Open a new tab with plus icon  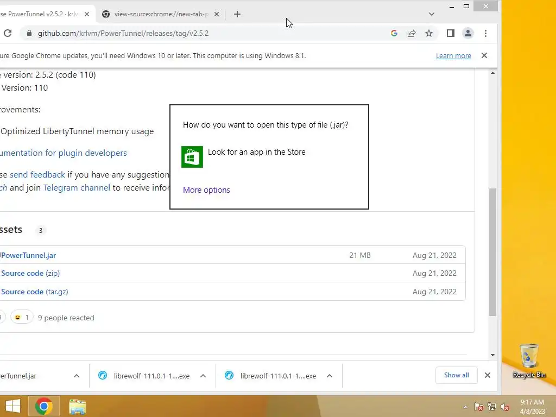237,14
